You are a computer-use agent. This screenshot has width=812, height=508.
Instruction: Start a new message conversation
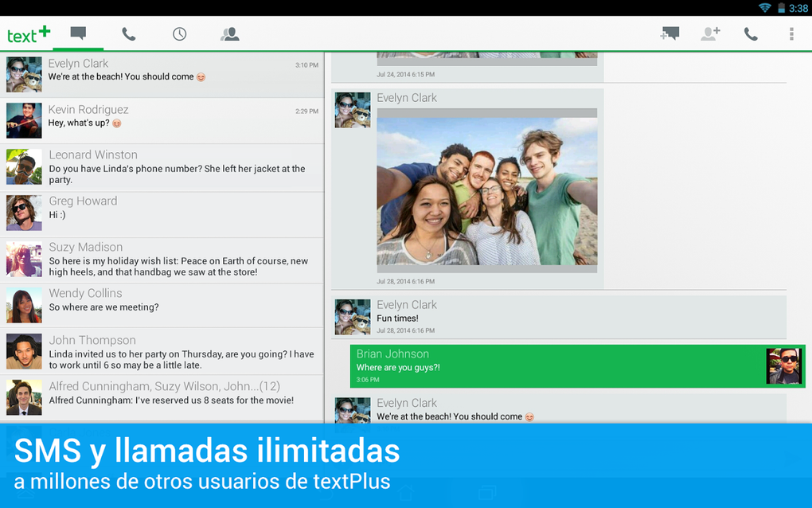670,34
